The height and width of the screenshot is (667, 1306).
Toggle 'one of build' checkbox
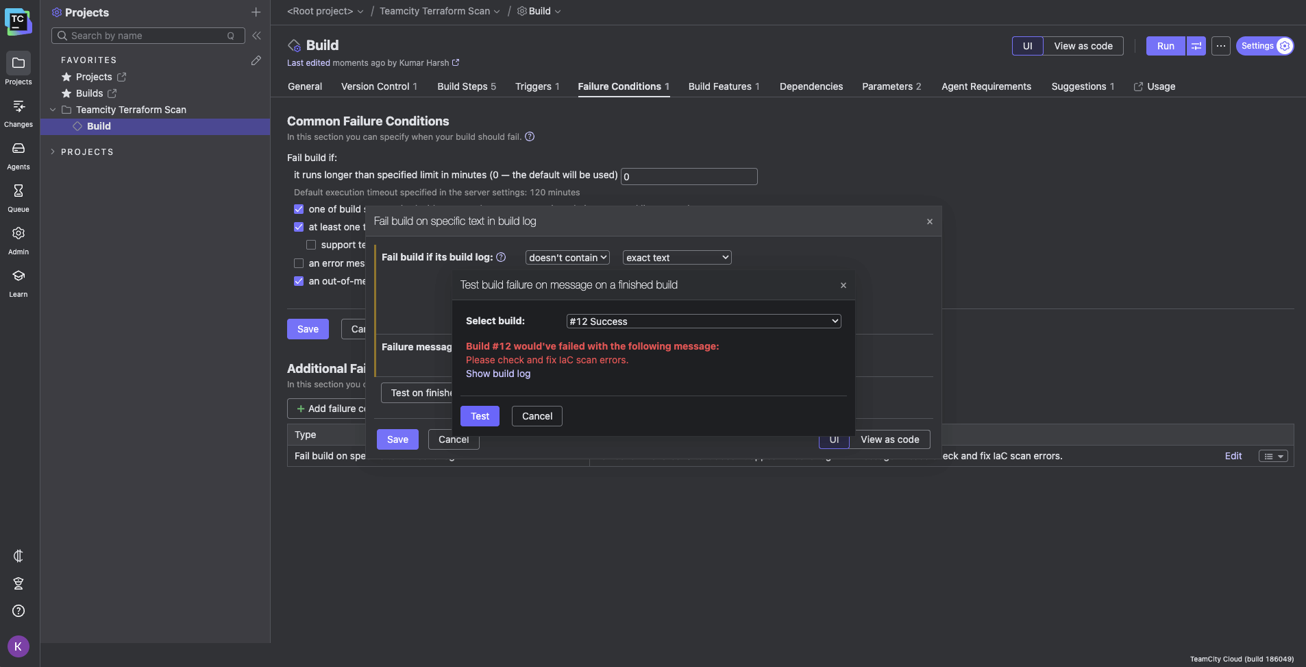tap(299, 209)
